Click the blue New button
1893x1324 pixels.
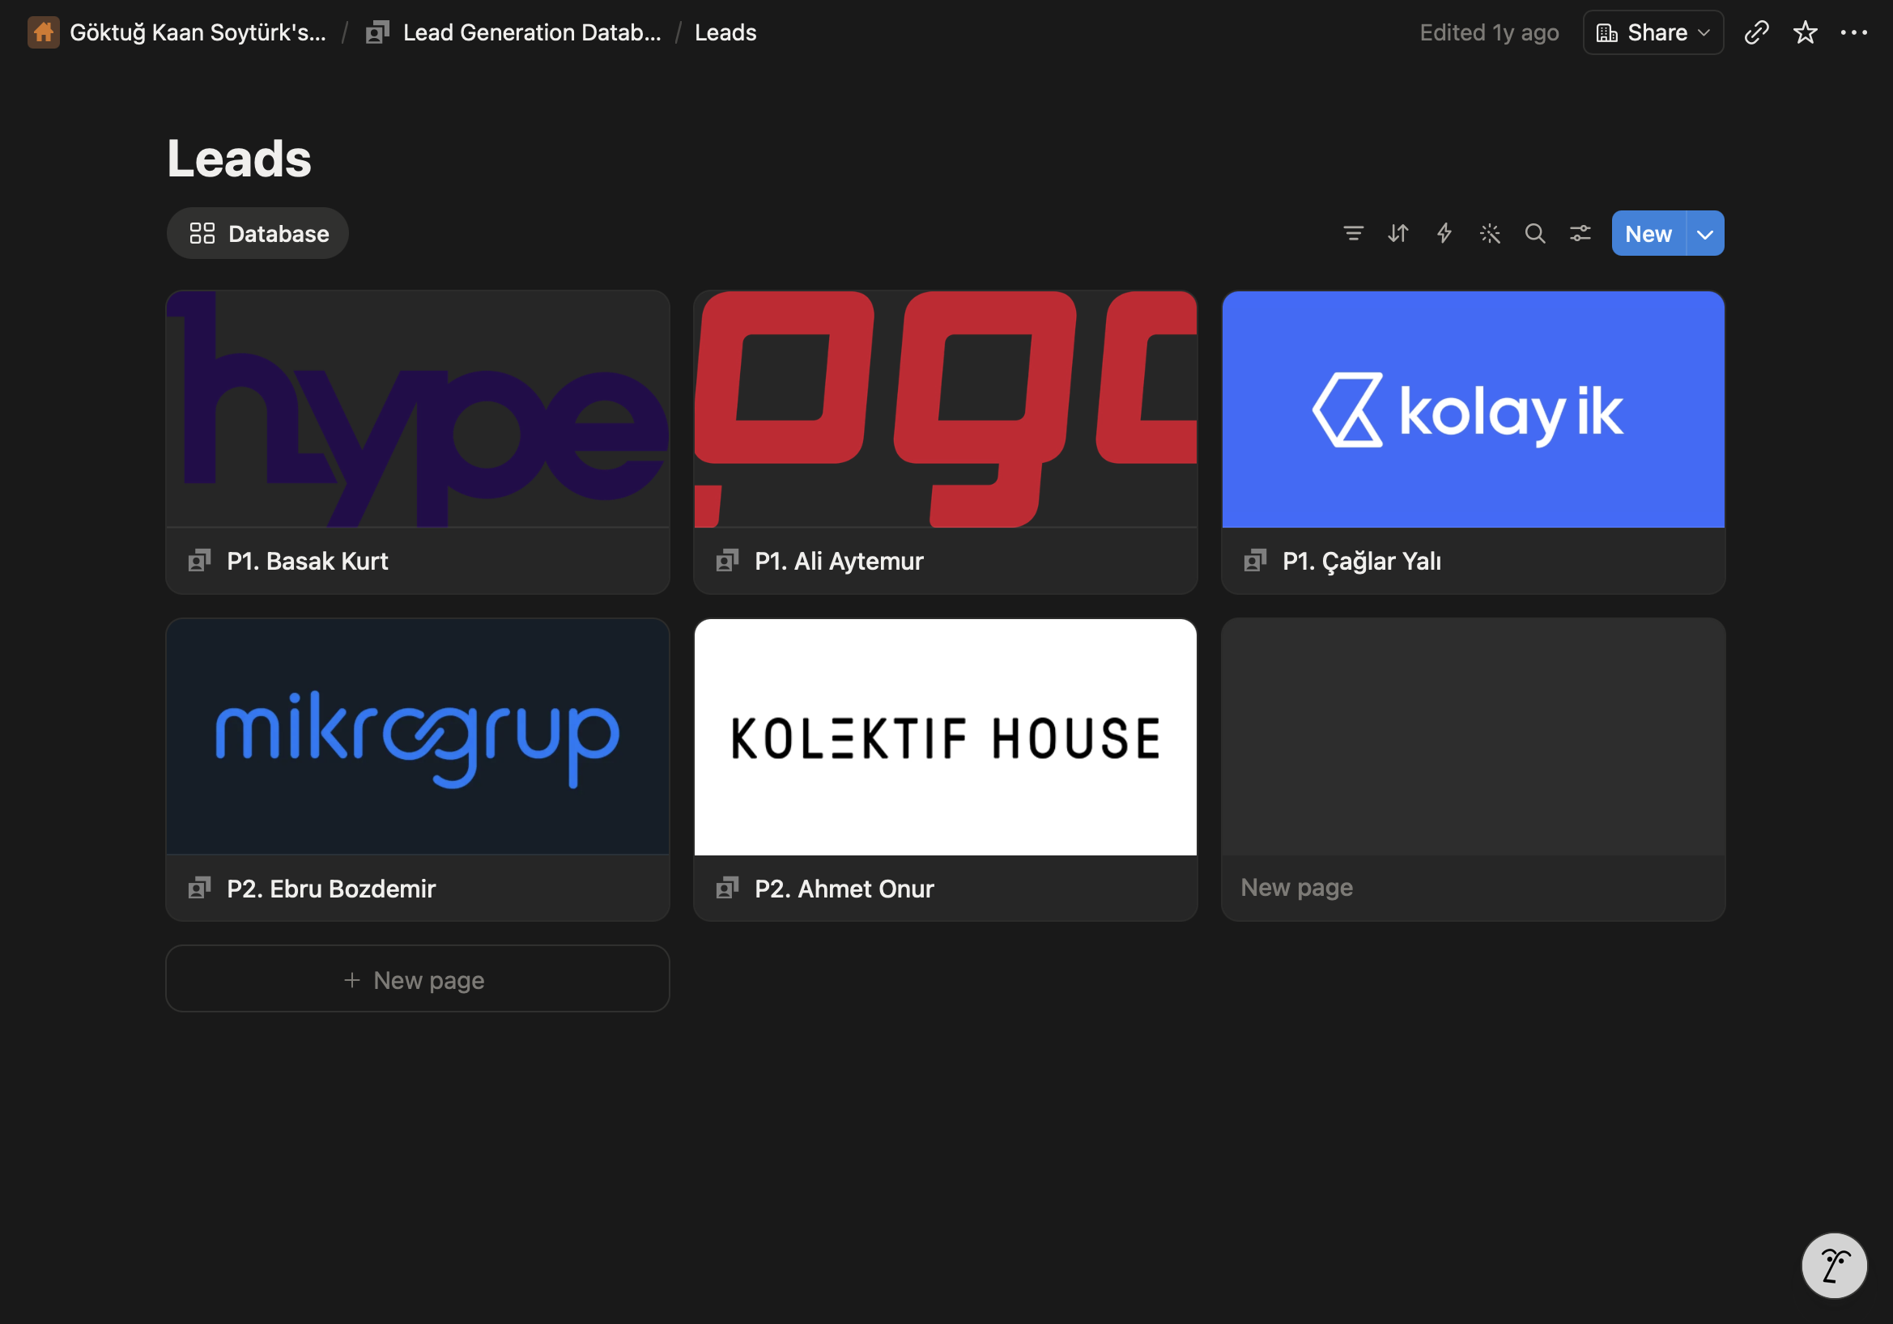pos(1649,234)
